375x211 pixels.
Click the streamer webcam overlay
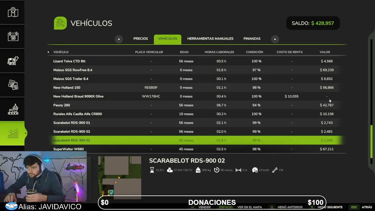pyautogui.click(x=43, y=177)
